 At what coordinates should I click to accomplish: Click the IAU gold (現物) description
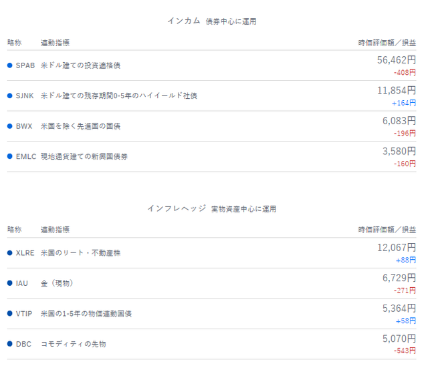tap(57, 283)
